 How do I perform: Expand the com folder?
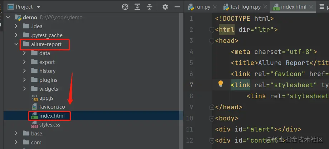click(16, 143)
